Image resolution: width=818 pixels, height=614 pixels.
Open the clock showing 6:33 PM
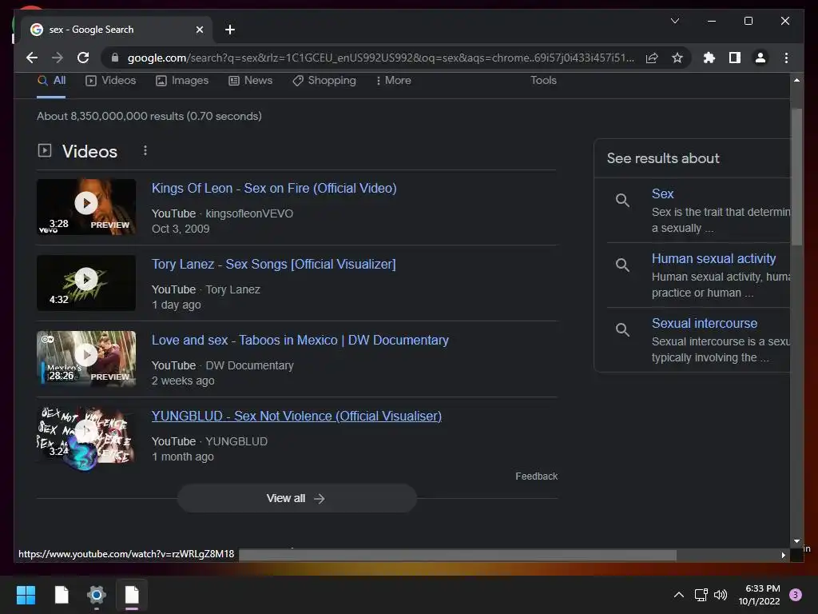(759, 595)
